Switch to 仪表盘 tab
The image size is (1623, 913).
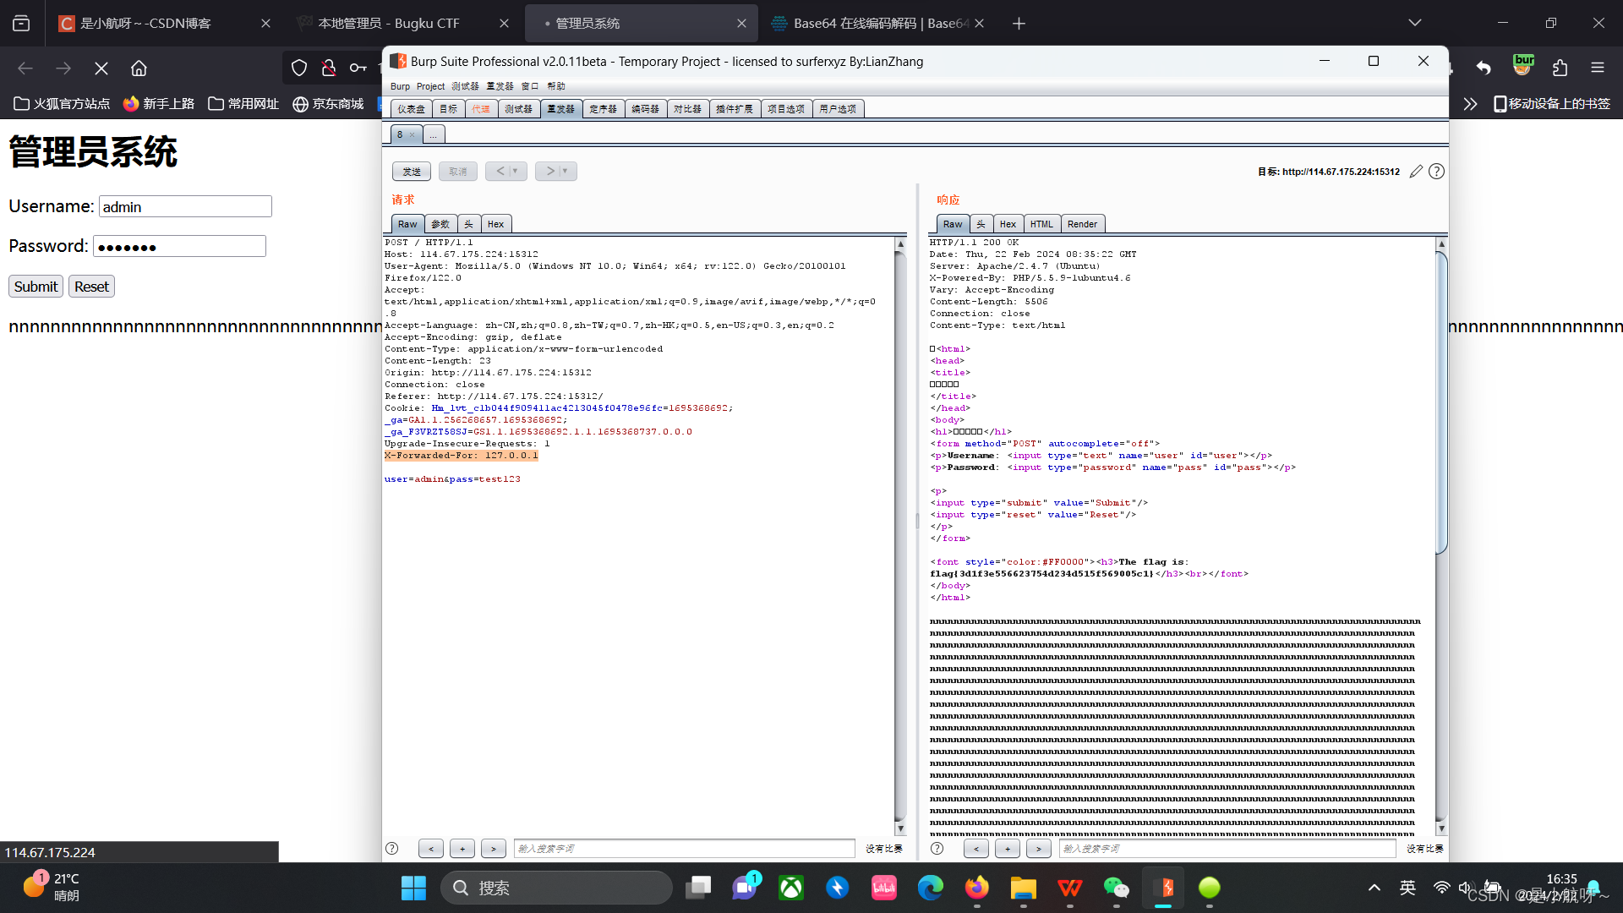(x=412, y=109)
